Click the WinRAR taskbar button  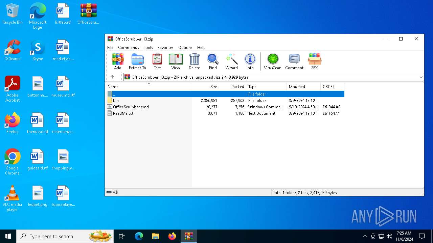point(189,236)
